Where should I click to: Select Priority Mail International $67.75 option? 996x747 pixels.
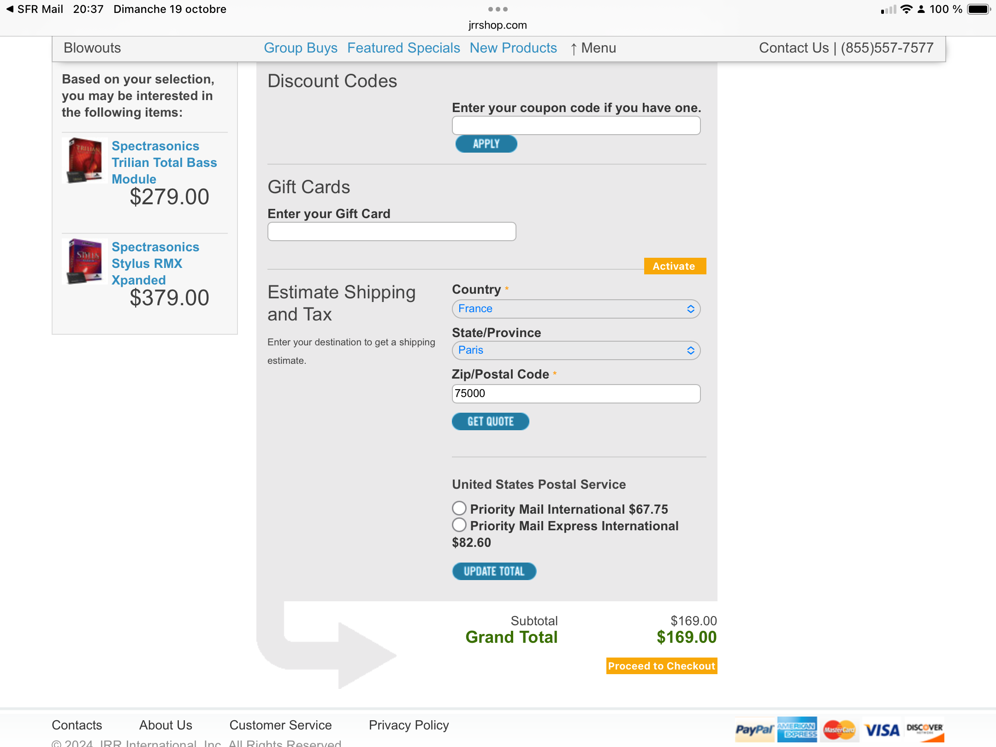[459, 508]
